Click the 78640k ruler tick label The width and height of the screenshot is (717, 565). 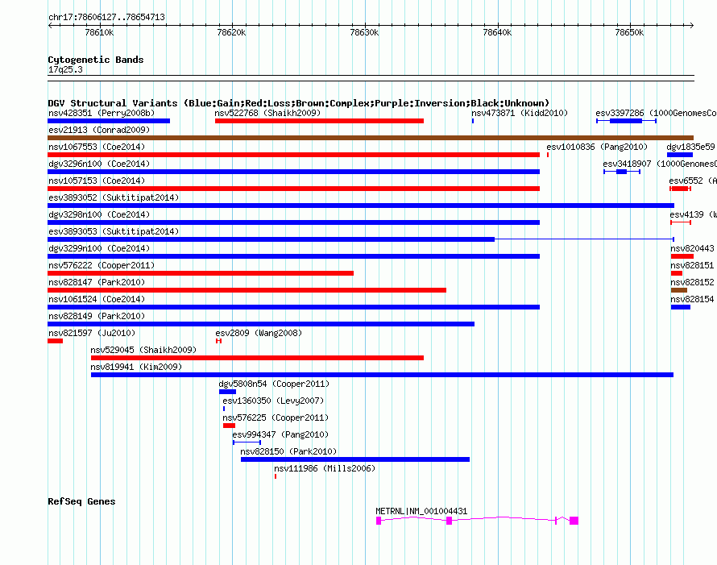[x=497, y=32]
